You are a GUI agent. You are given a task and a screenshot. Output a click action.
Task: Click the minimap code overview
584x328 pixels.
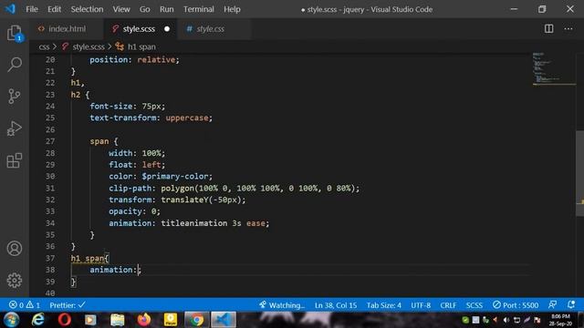coord(553,69)
